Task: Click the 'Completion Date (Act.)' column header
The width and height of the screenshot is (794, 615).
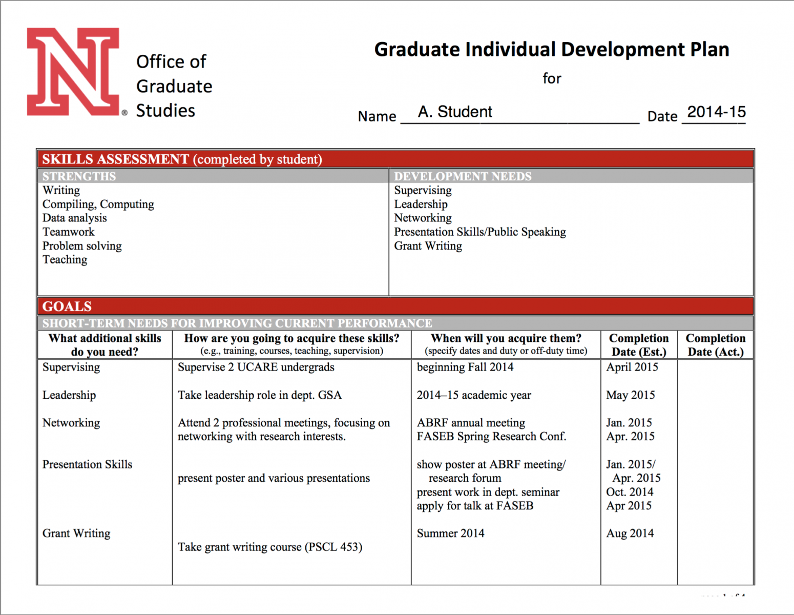Action: tap(716, 345)
